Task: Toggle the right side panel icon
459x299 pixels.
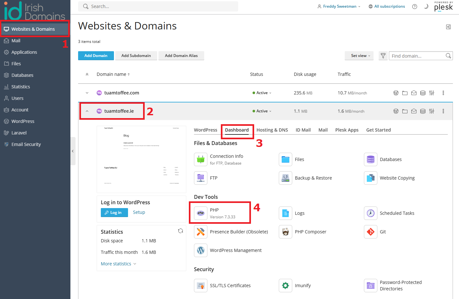Action: click(448, 27)
